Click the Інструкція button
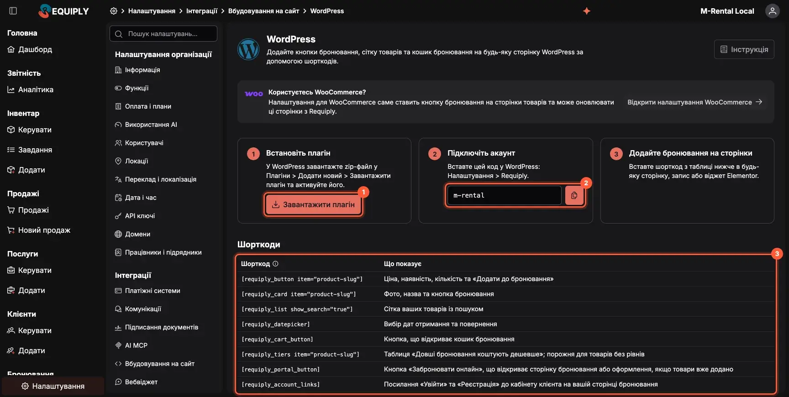789x397 pixels. pyautogui.click(x=744, y=49)
